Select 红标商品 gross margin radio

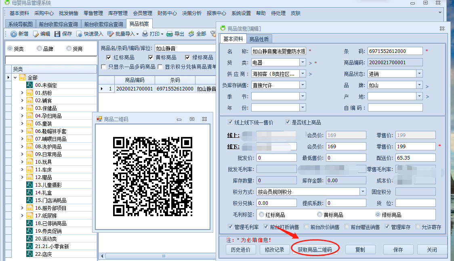pos(261,215)
